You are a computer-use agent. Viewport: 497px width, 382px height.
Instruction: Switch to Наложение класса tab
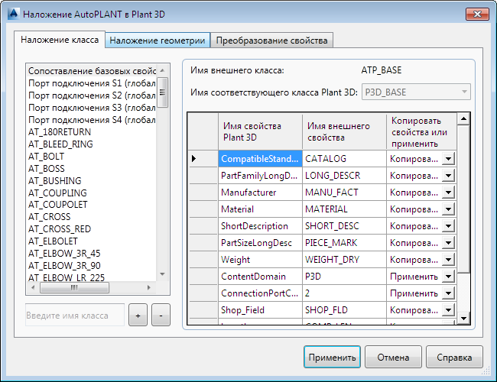[x=60, y=40]
